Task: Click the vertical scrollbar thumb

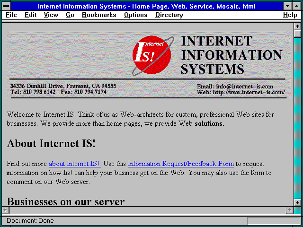Action: [297, 34]
